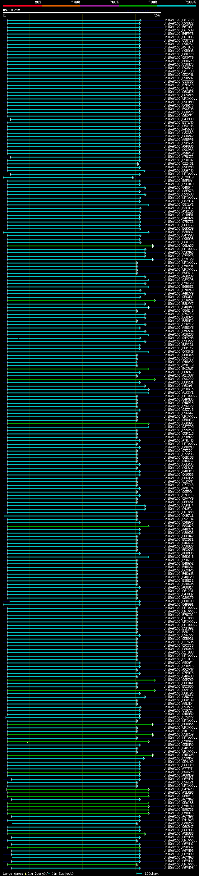Open hit UniRef100_C5WTC9
Screen dimensions: 199x876
tap(178, 40)
